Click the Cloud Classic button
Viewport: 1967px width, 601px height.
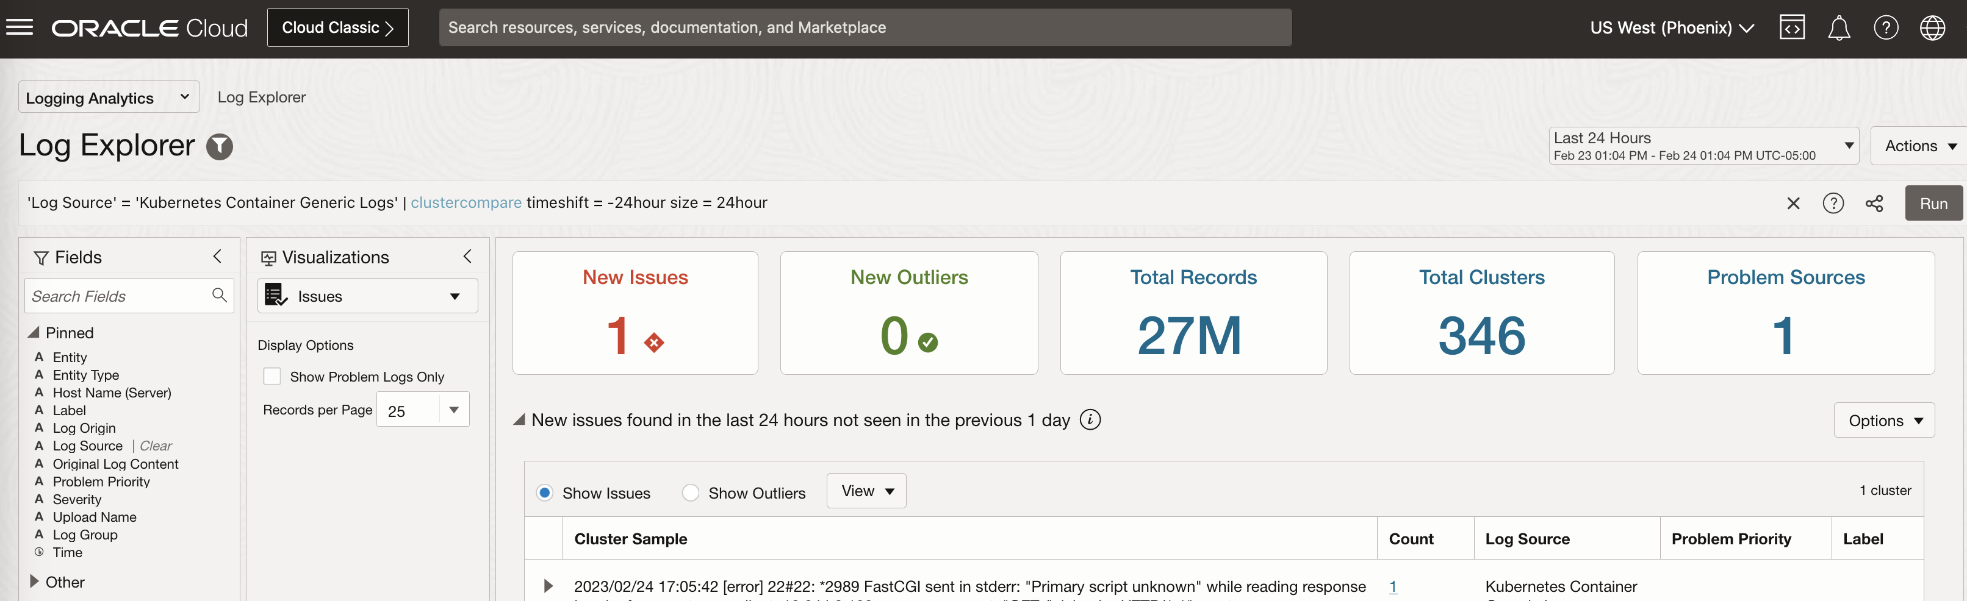(x=337, y=27)
